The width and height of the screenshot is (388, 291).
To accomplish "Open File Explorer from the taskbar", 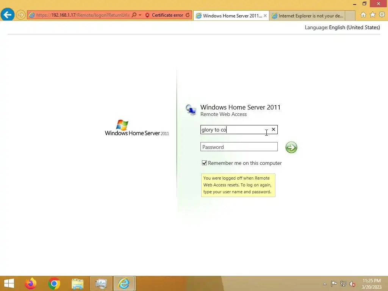I will coord(77,283).
